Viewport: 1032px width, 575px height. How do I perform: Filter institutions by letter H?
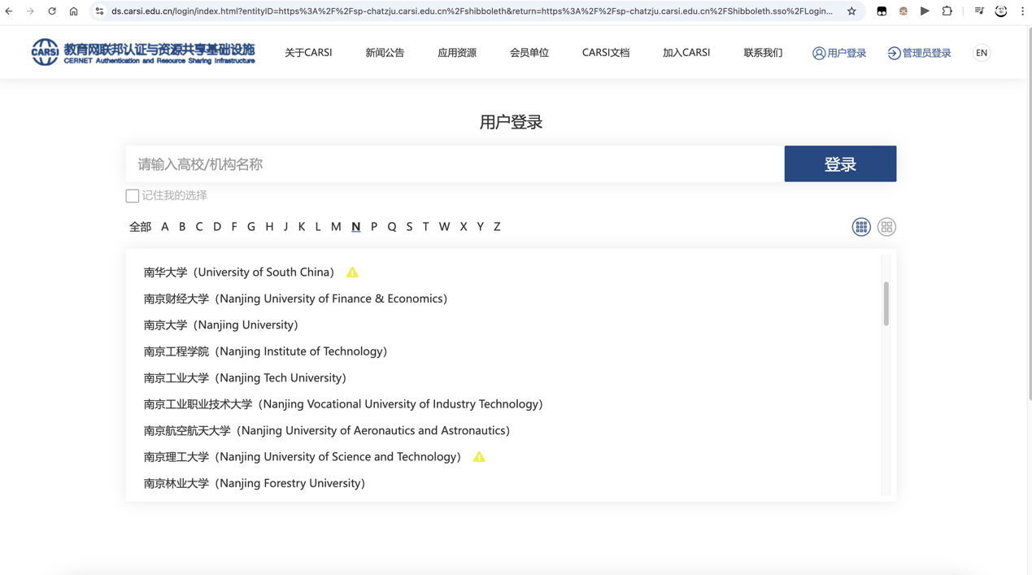pyautogui.click(x=269, y=227)
